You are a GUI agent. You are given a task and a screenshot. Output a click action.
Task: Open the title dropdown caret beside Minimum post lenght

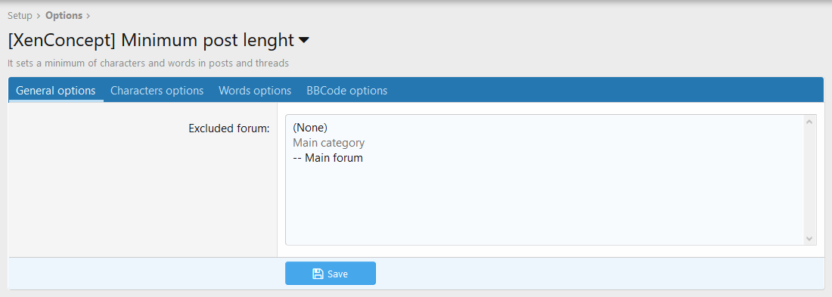(303, 40)
